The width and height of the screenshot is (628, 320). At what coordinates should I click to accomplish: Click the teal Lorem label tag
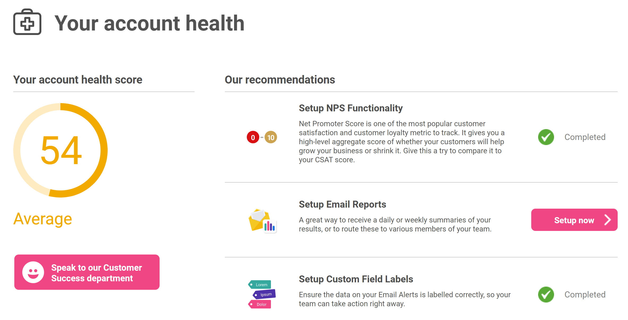point(260,284)
